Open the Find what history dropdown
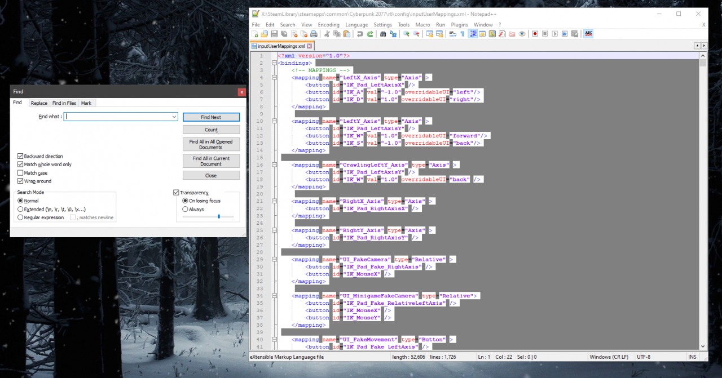This screenshot has height=378, width=722. pos(174,117)
